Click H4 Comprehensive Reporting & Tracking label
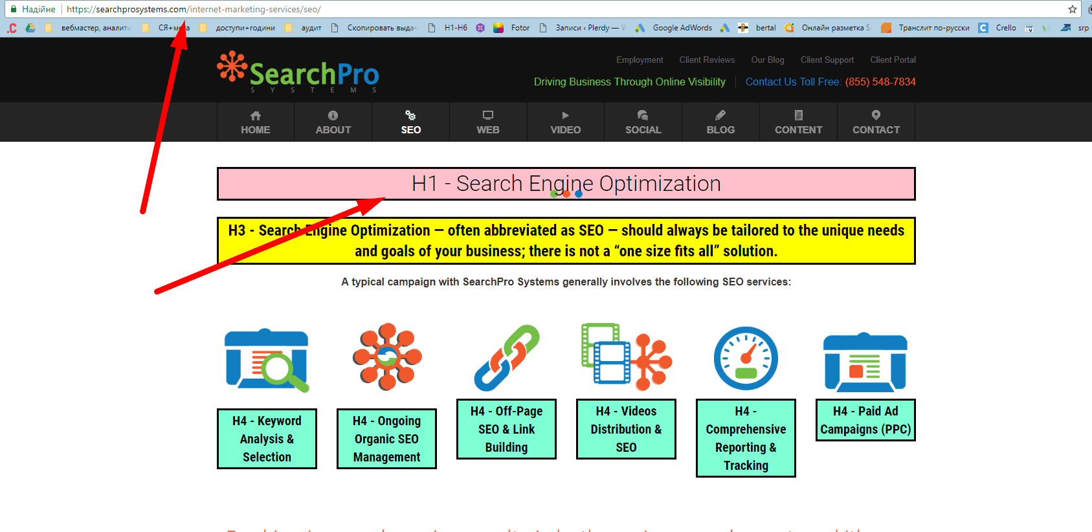This screenshot has height=532, width=1092. 746,438
